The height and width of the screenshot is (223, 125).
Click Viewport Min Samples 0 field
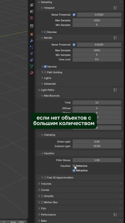97,25
